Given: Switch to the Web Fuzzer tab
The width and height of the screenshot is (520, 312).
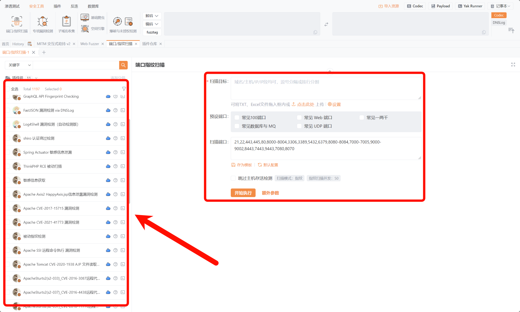Looking at the screenshot, I should click(89, 44).
